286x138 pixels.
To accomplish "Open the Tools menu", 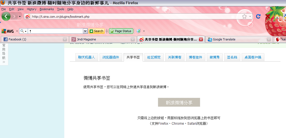I will click(x=61, y=9).
